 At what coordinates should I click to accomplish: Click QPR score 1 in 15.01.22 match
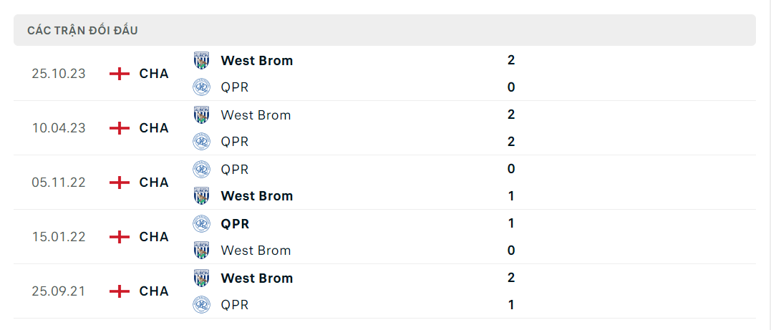click(x=511, y=224)
